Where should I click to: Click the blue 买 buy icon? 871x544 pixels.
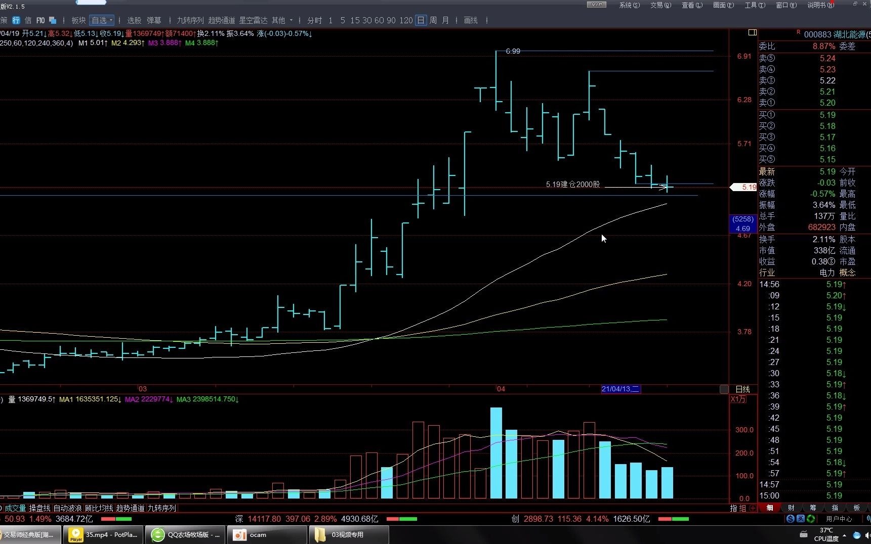801,519
